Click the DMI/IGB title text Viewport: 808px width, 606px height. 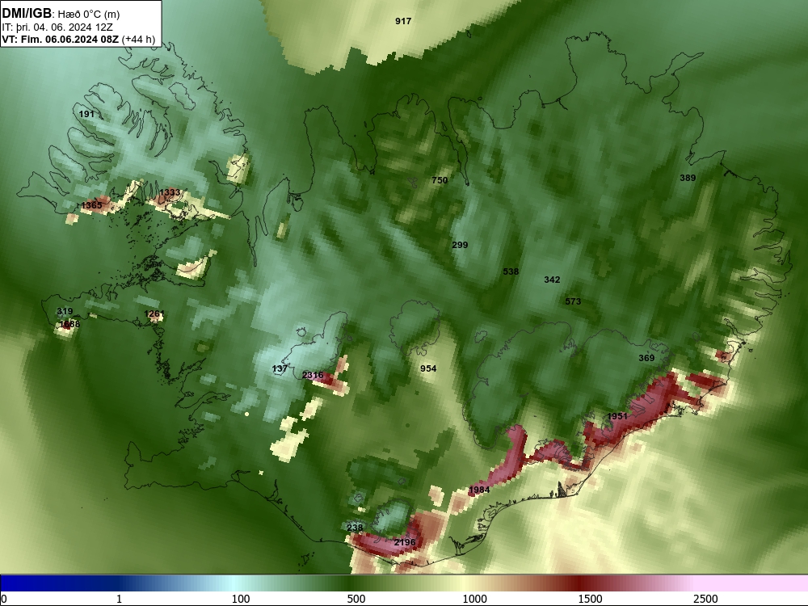pos(27,14)
